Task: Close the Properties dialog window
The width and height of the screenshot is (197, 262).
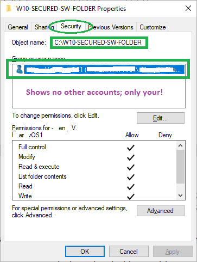Action: coord(188,8)
